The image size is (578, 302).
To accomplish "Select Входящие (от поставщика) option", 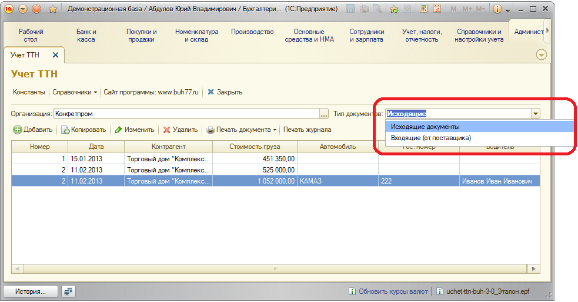I will point(431,138).
